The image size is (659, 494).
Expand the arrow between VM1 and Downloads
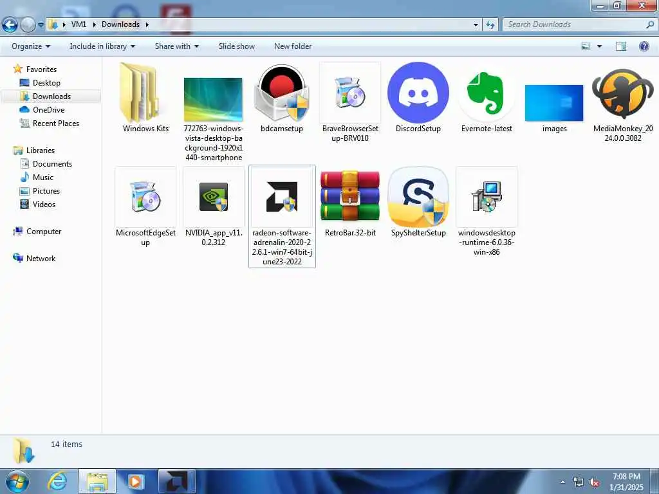(94, 24)
